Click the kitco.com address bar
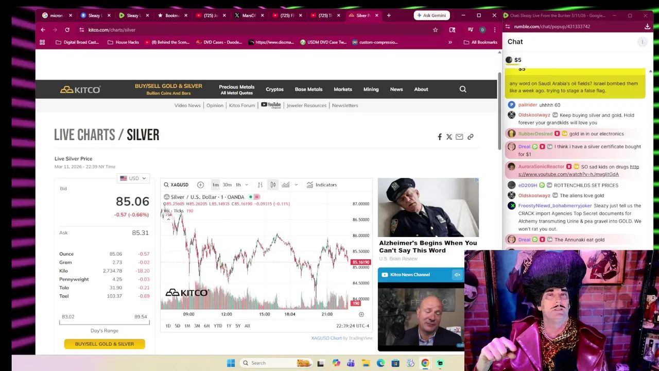This screenshot has height=371, width=659. pyautogui.click(x=257, y=30)
